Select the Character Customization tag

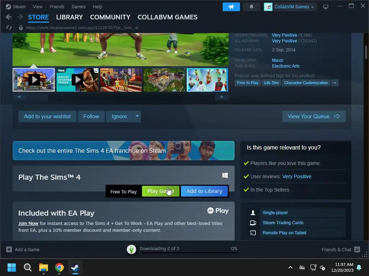point(306,83)
